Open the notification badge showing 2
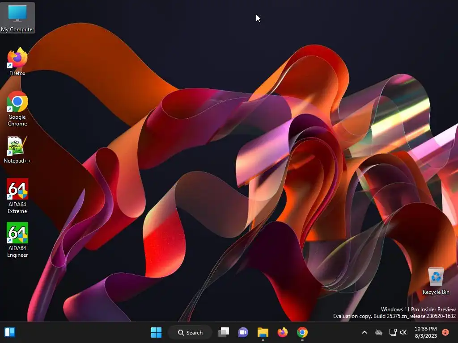458x343 pixels. tap(445, 332)
